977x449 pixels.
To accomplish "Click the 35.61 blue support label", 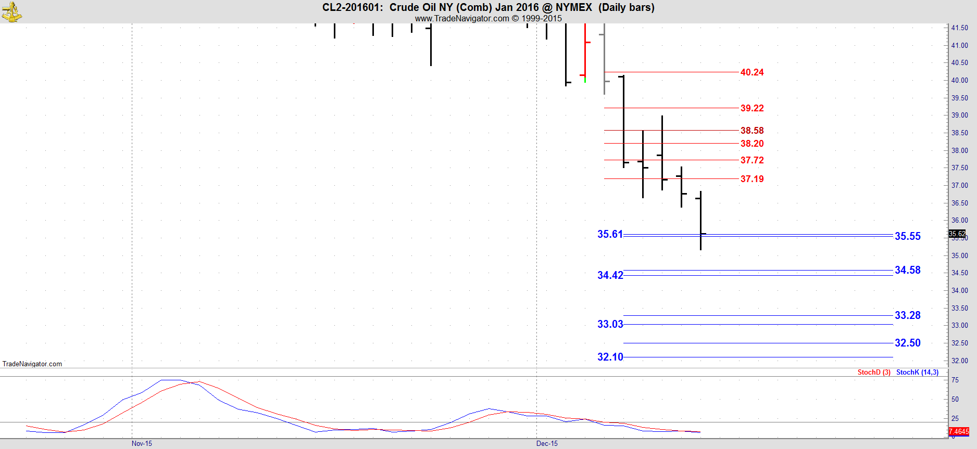I will [610, 234].
